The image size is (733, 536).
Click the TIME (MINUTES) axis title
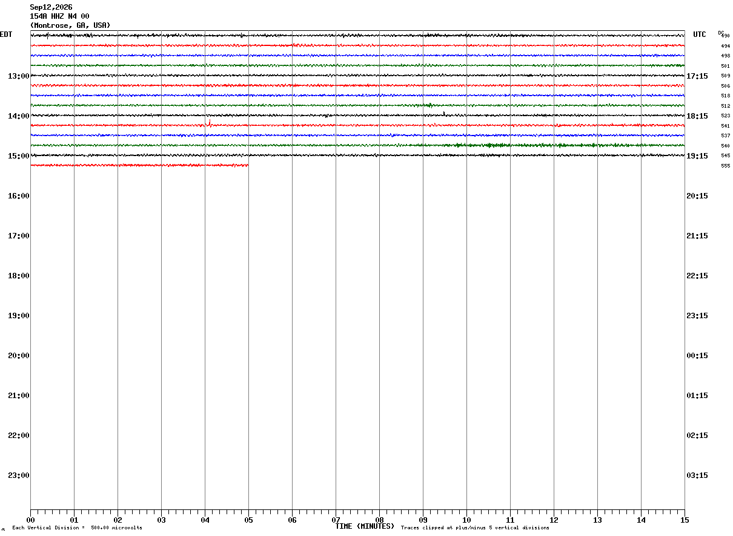[x=365, y=526]
